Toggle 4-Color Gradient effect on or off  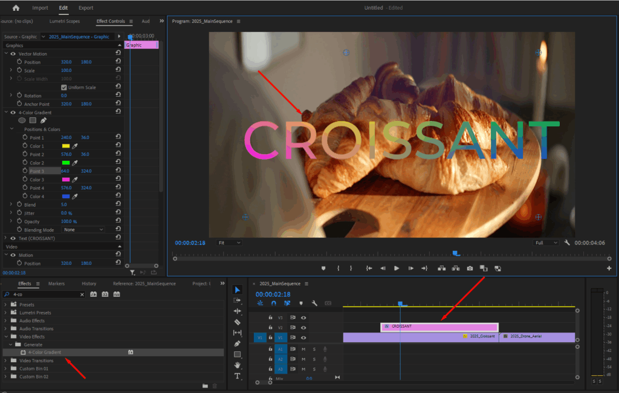13,112
